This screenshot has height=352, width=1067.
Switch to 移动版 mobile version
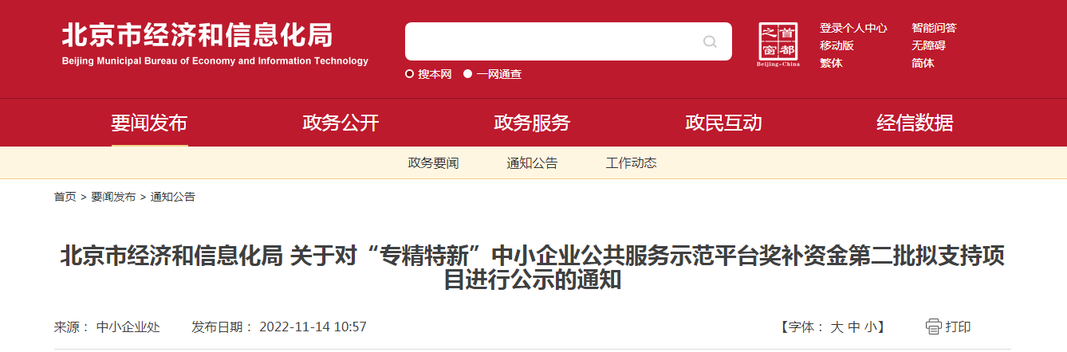click(x=837, y=45)
